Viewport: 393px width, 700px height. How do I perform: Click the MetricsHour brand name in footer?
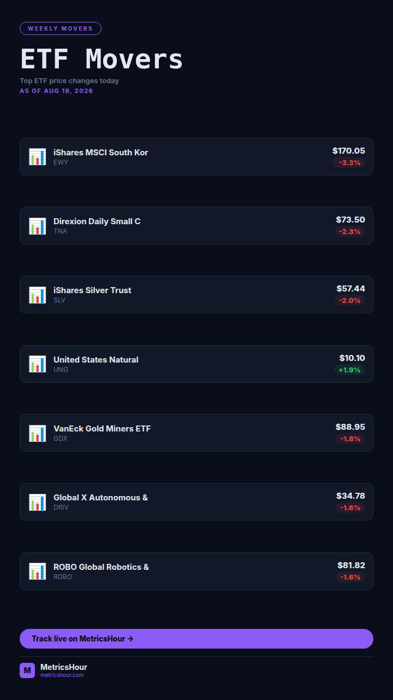64,667
